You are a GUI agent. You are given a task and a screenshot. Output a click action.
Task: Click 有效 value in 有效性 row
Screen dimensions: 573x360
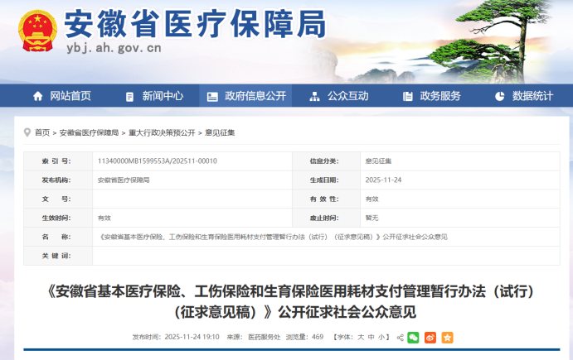tap(372, 199)
